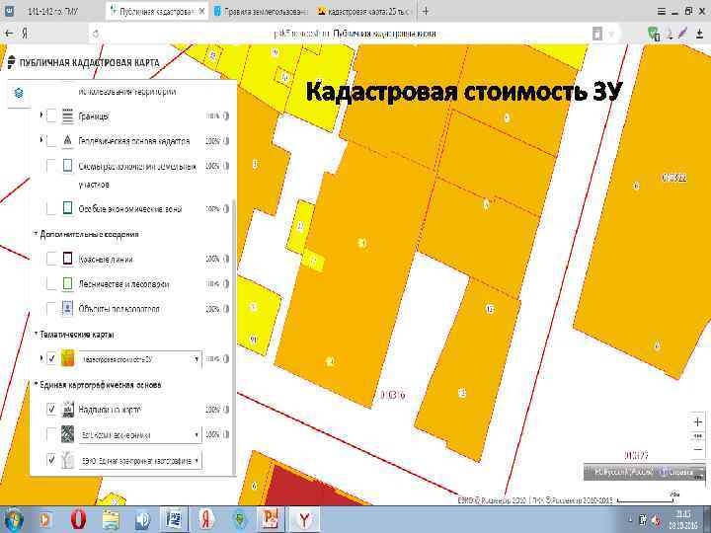This screenshot has height=533, width=711.
Task: Open Windows Start menu
Action: [13, 520]
